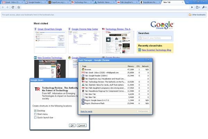Open the Other bookmarks folder
The height and width of the screenshot is (139, 208).
197,15
